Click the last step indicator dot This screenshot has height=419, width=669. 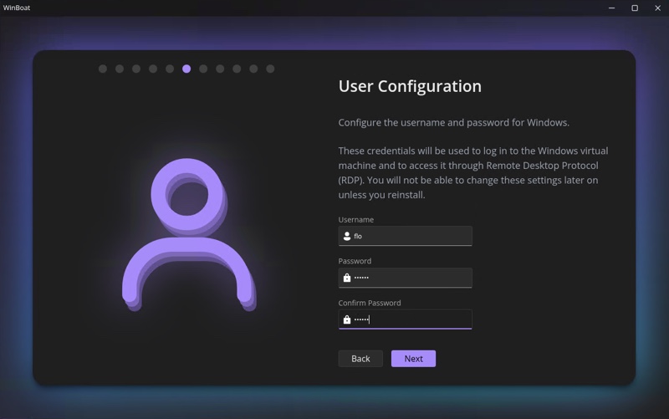click(270, 69)
